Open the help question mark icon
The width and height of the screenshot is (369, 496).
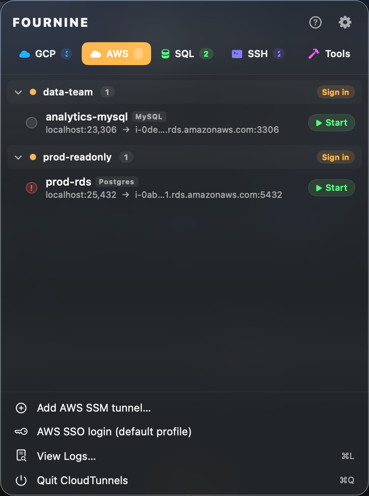click(x=315, y=22)
